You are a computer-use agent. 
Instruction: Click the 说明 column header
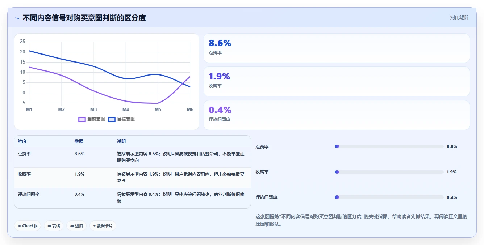click(121, 142)
